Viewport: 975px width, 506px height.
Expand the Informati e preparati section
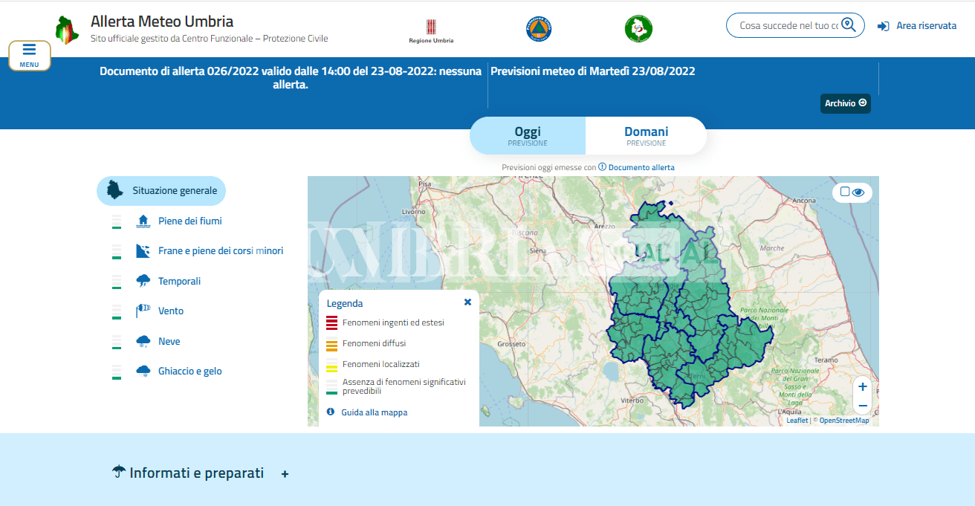coord(285,474)
